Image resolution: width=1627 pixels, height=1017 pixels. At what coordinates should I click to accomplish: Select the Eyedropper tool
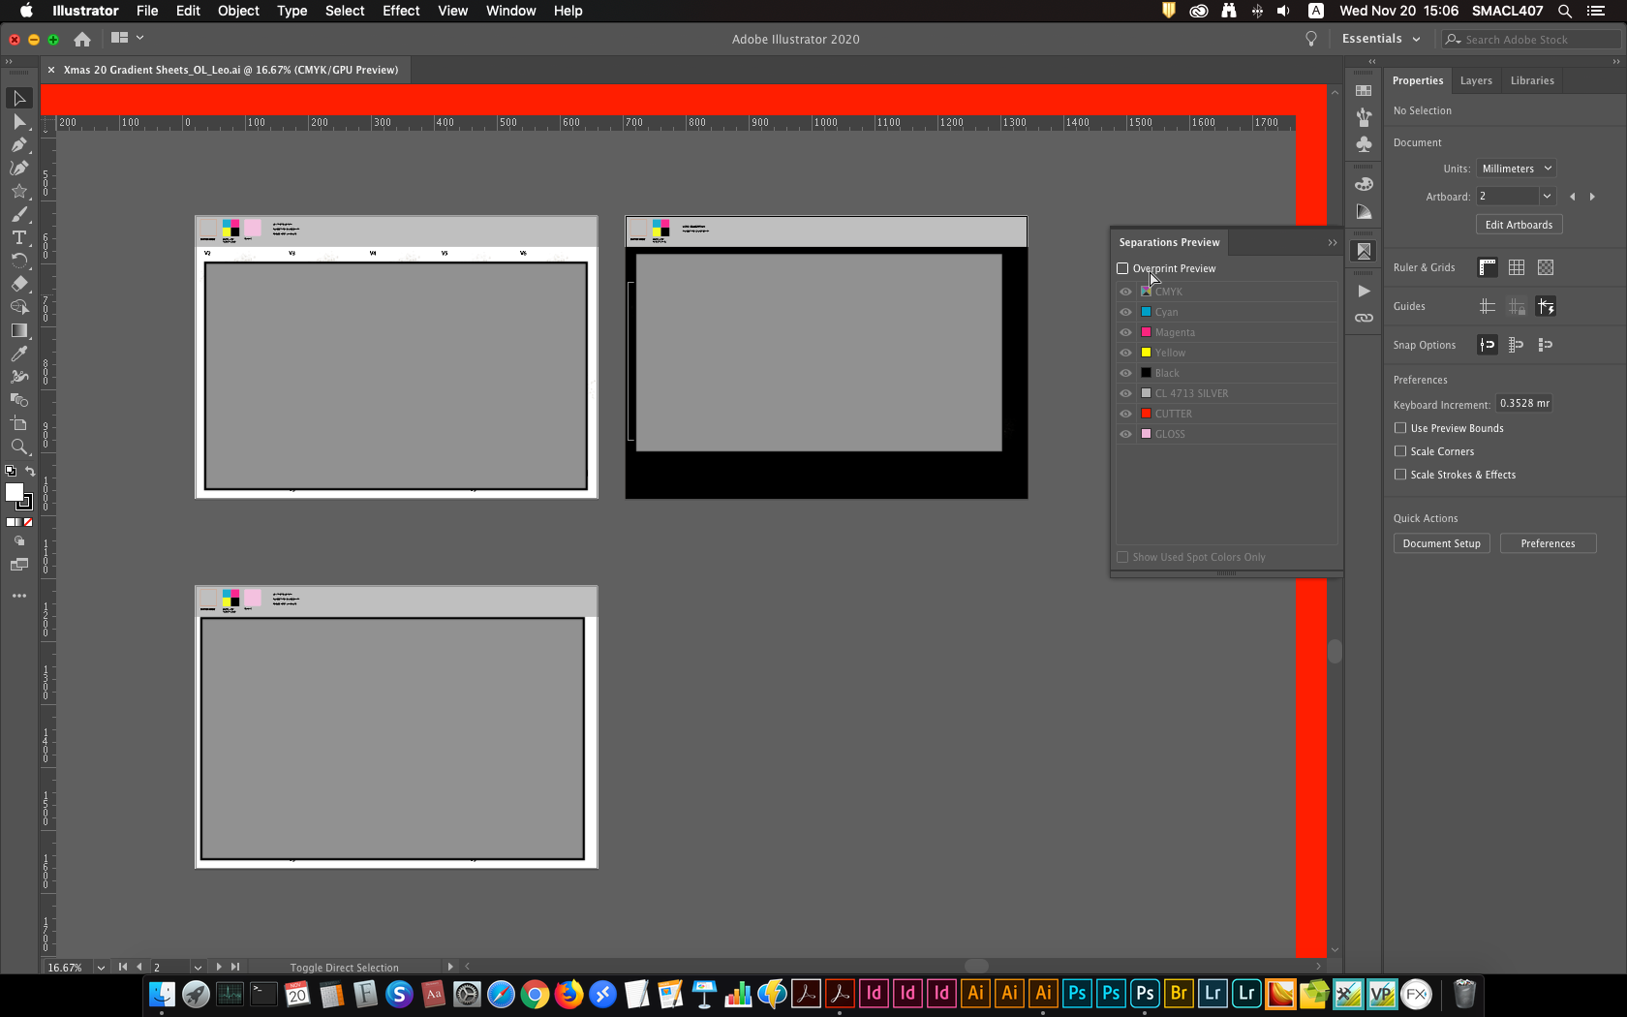(19, 354)
